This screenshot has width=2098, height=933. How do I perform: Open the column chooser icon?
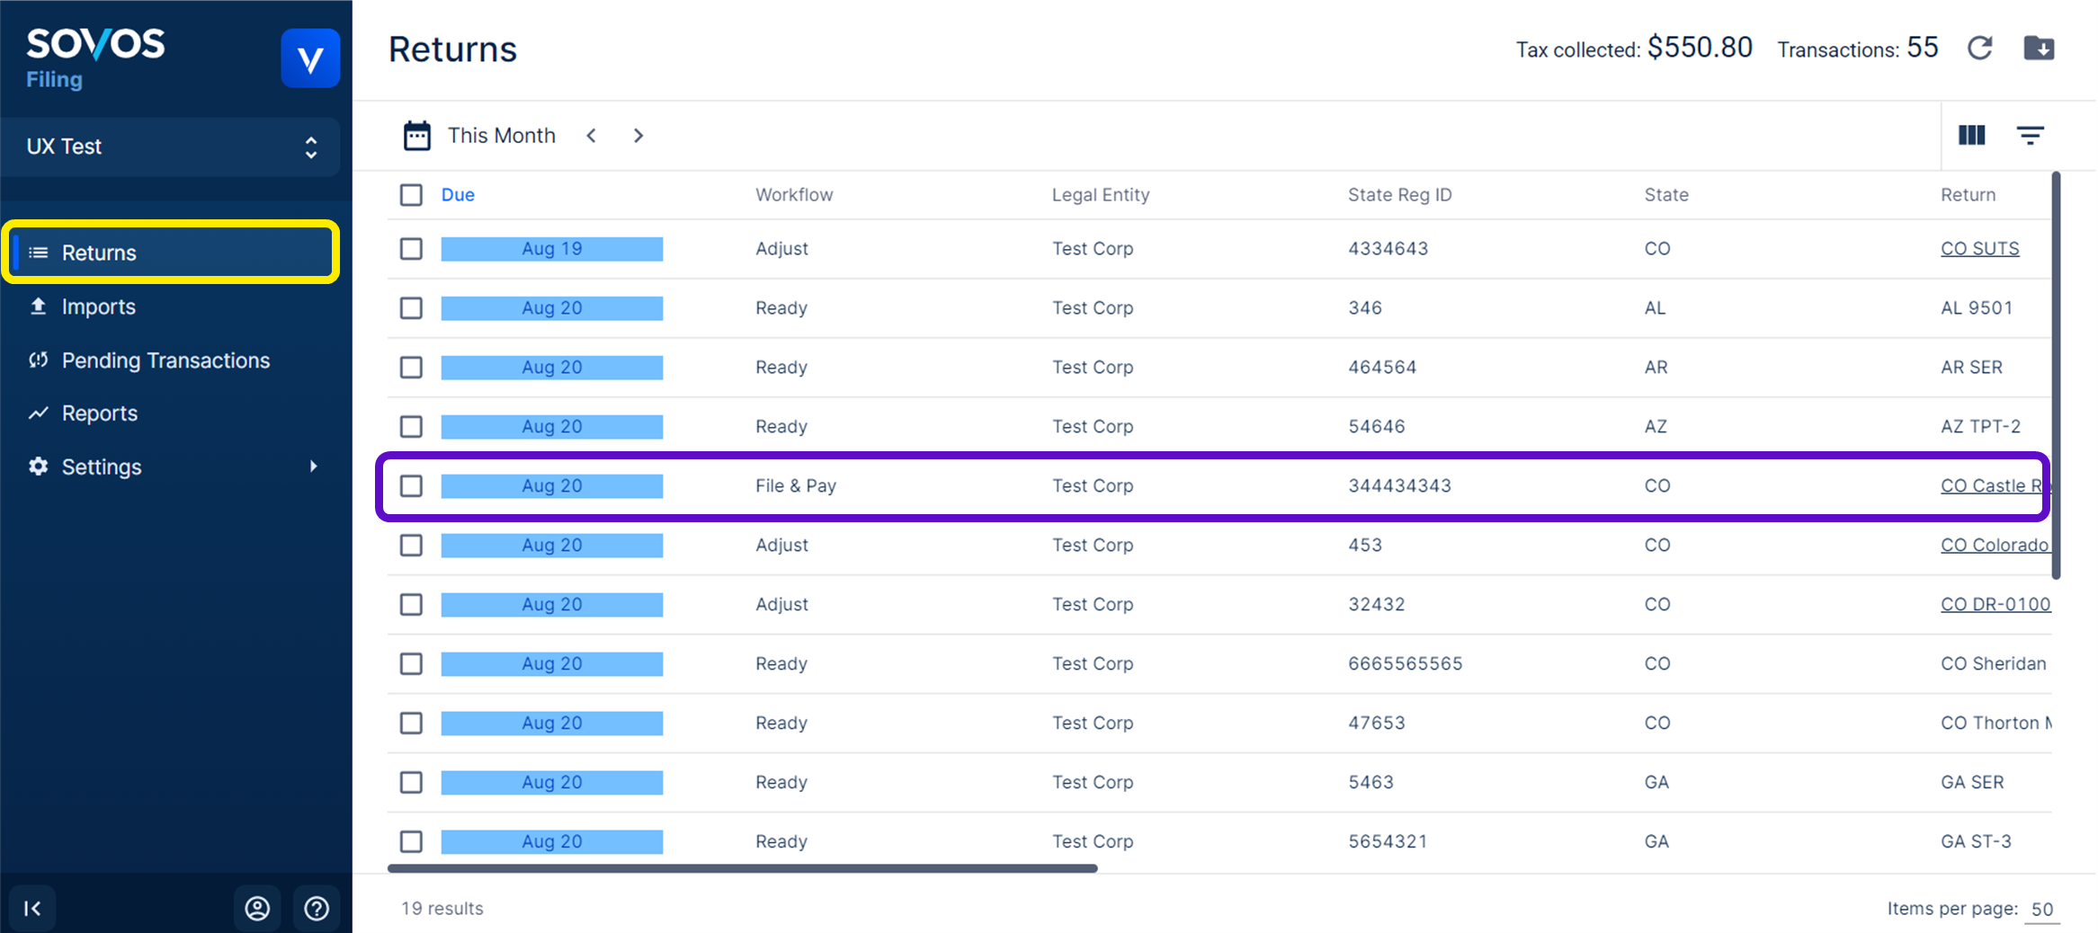1971,136
